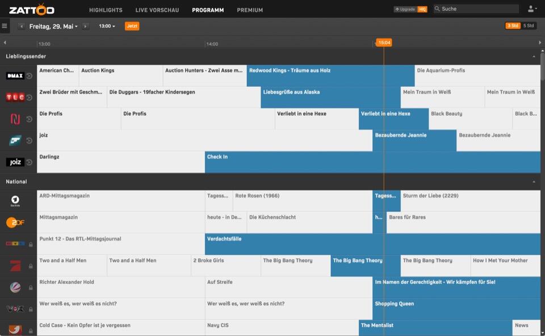Image resolution: width=545 pixels, height=336 pixels.
Task: Open Die Duggars - 19facher Kindersegen
Action: coord(184,97)
